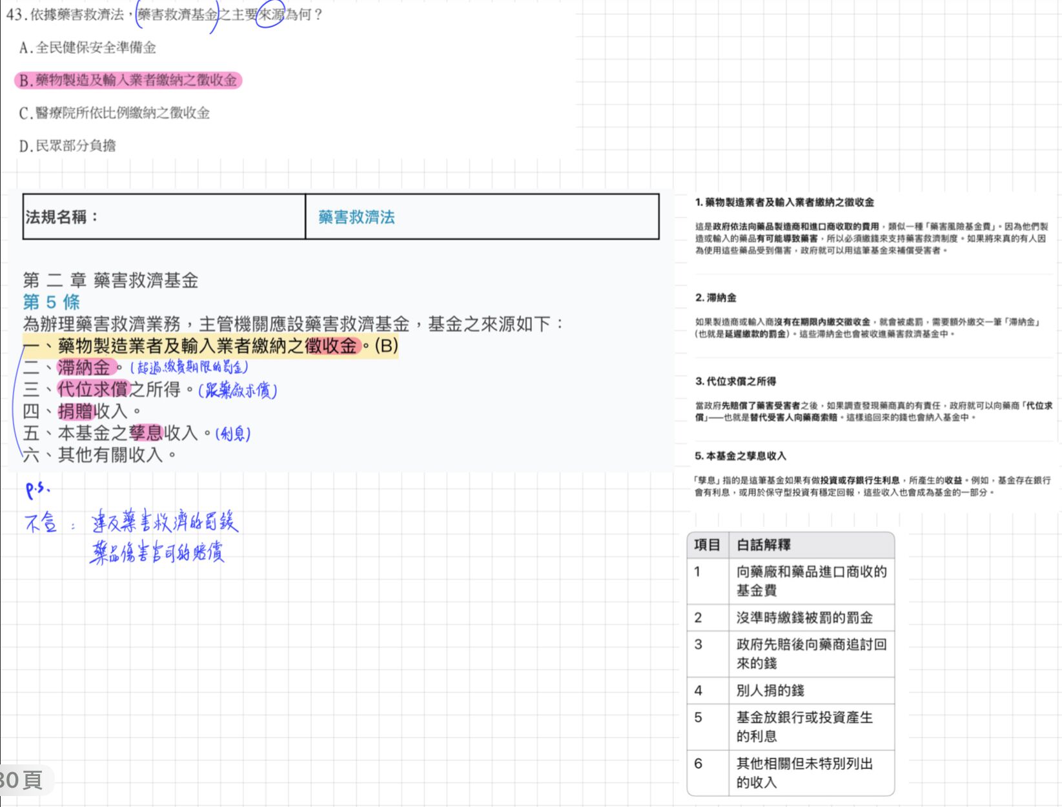Choose option D 民眾部分負擔
1062x807 pixels.
tap(67, 146)
